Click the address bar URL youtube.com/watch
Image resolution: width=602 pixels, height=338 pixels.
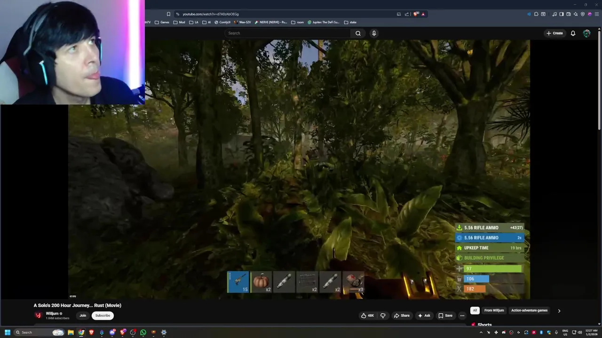[x=210, y=14]
